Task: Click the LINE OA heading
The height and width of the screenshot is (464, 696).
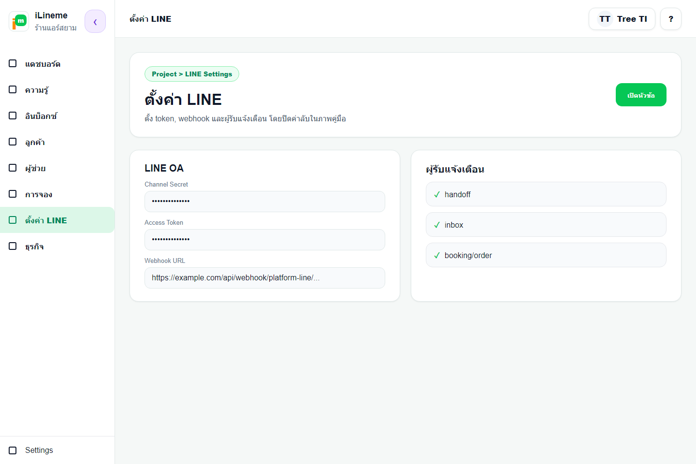Action: pyautogui.click(x=164, y=168)
